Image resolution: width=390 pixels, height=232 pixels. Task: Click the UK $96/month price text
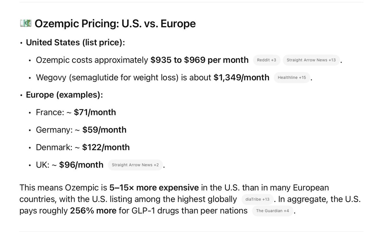pyautogui.click(x=81, y=165)
